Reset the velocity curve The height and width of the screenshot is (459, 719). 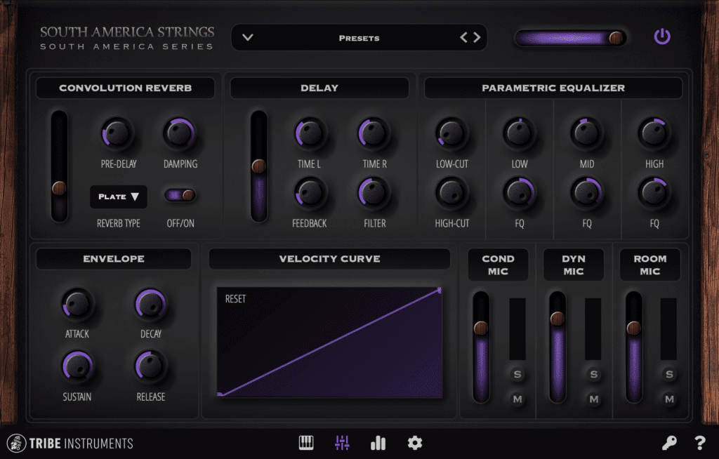coord(235,298)
